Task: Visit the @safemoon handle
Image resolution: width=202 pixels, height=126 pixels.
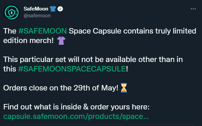Action: coord(37,16)
